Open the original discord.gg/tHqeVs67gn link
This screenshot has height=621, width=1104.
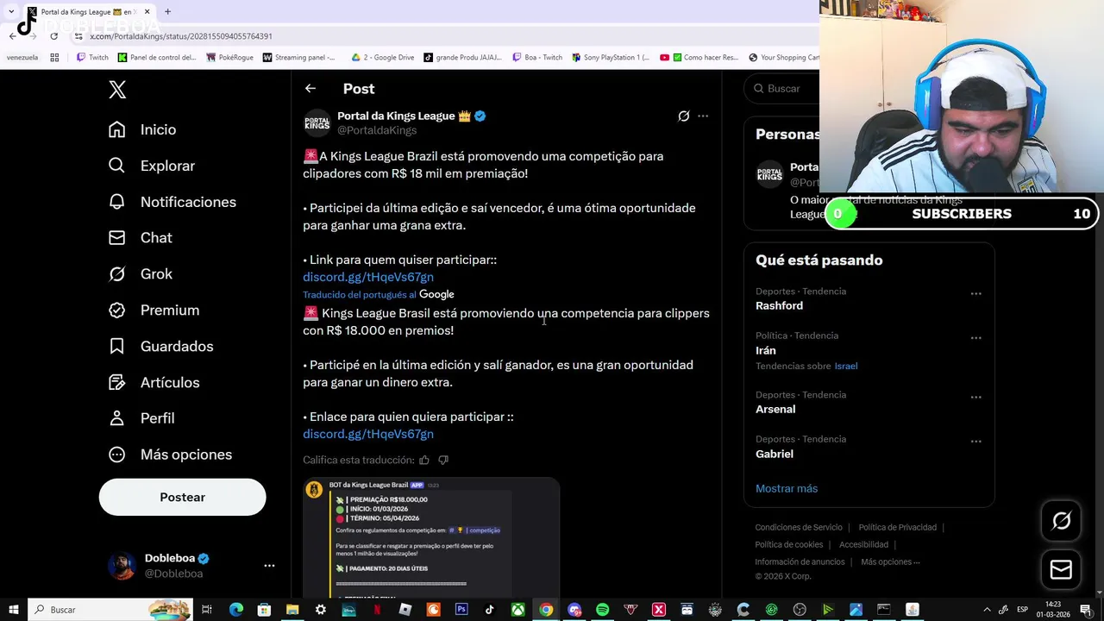(368, 277)
